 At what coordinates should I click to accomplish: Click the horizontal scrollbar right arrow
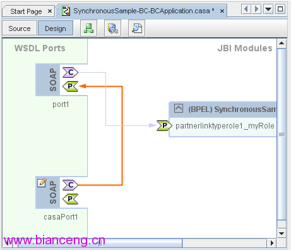271,243
